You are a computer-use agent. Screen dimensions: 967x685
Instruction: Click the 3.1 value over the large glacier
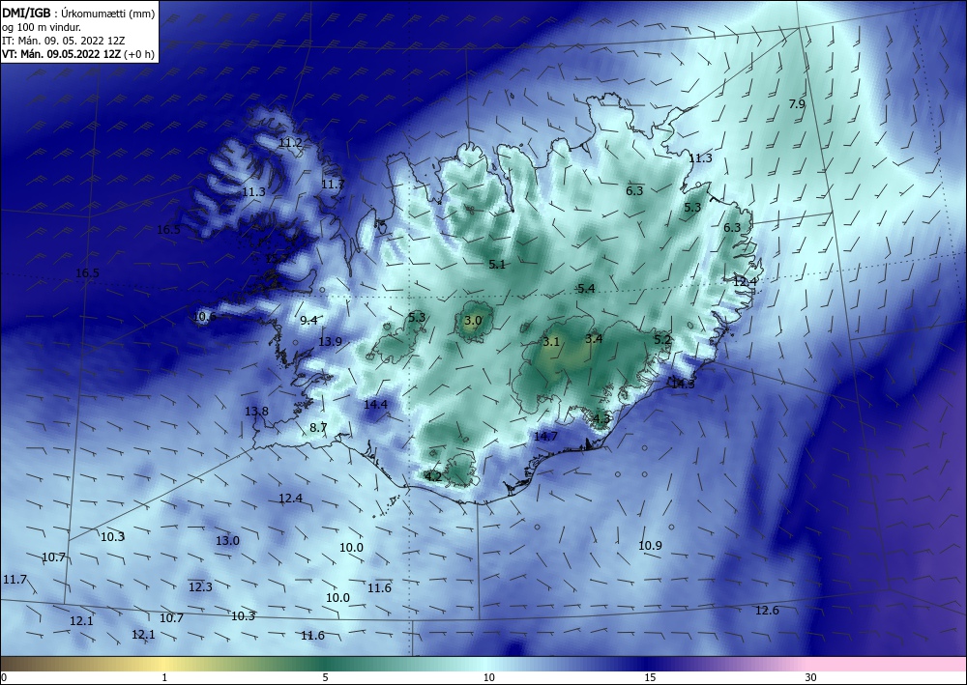click(551, 342)
